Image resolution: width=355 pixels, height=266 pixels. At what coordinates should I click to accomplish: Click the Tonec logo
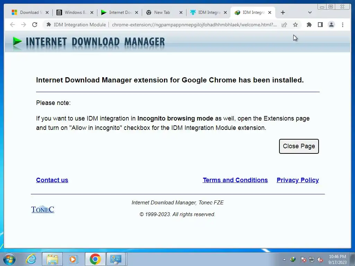pyautogui.click(x=43, y=210)
